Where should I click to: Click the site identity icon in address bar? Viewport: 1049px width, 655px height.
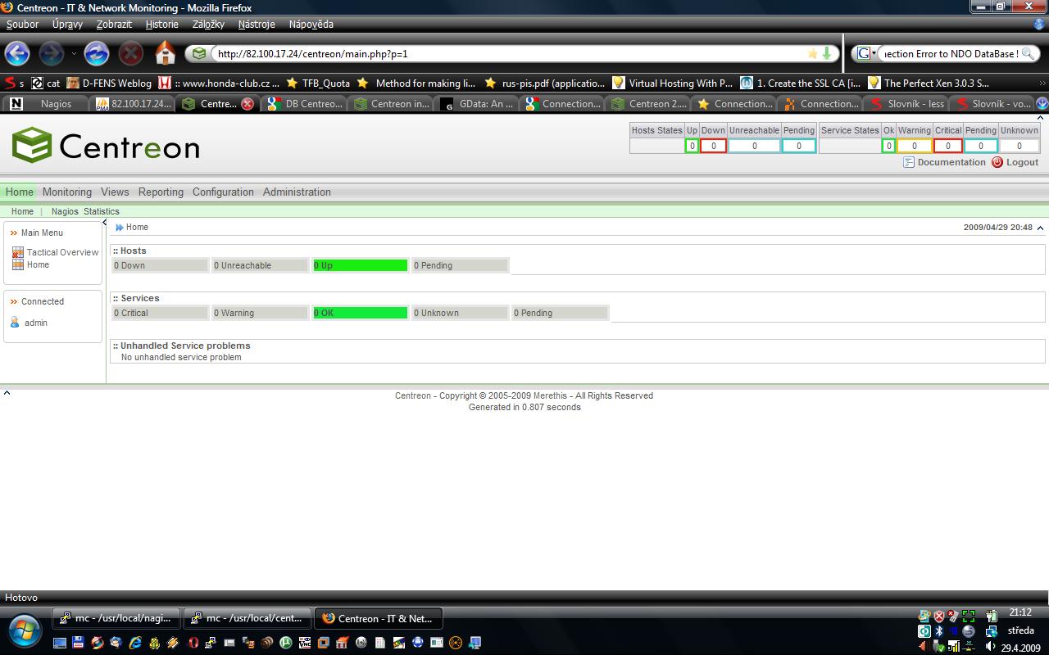tap(199, 54)
